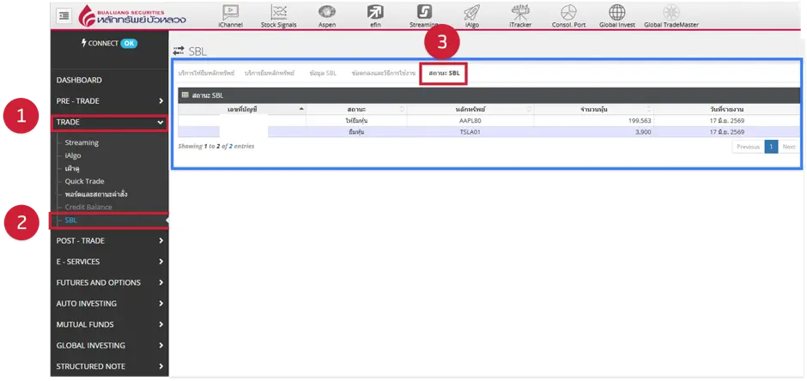Select the สถานะ SBL tab
Screen dimensions: 807x381
pyautogui.click(x=444, y=73)
